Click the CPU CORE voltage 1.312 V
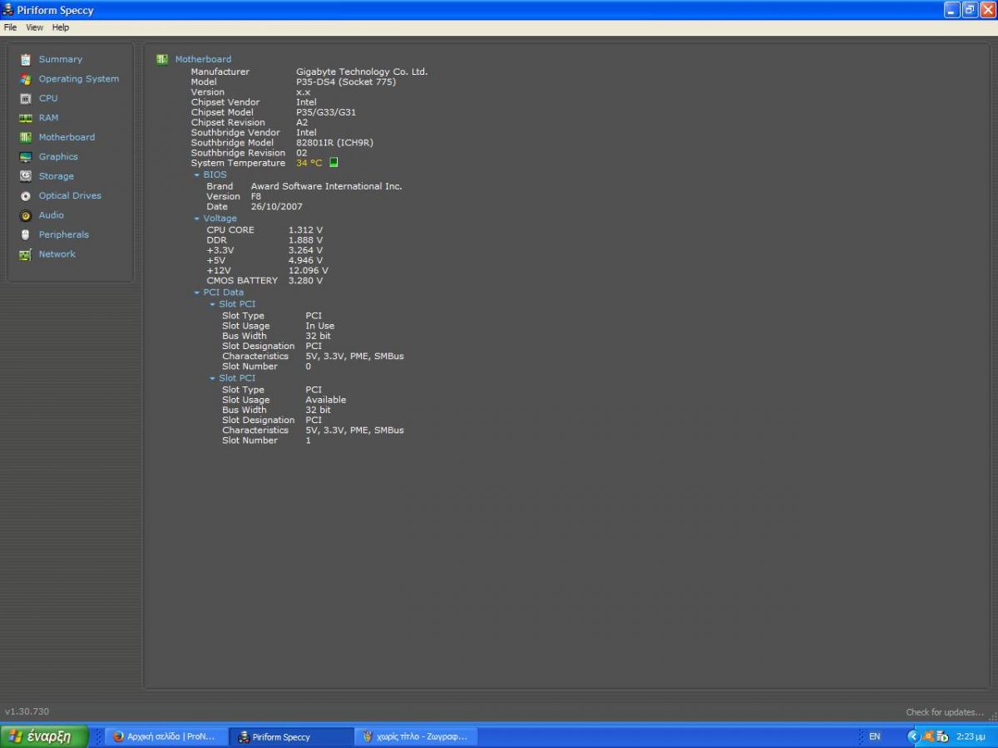The width and height of the screenshot is (998, 748). (306, 230)
